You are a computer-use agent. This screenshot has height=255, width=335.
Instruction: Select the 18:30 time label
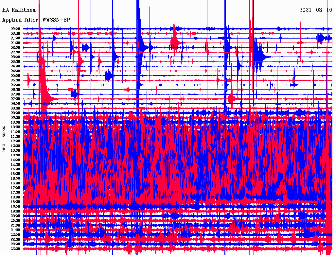(x=15, y=202)
